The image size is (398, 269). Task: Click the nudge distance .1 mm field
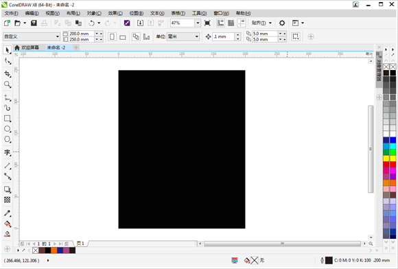click(224, 37)
